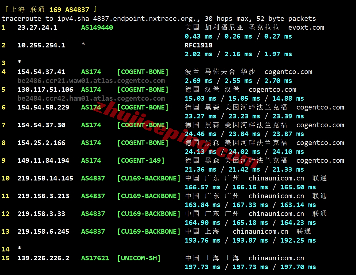Click the domain 'evoxt.com'
This screenshot has height=275, width=356.
(306, 28)
